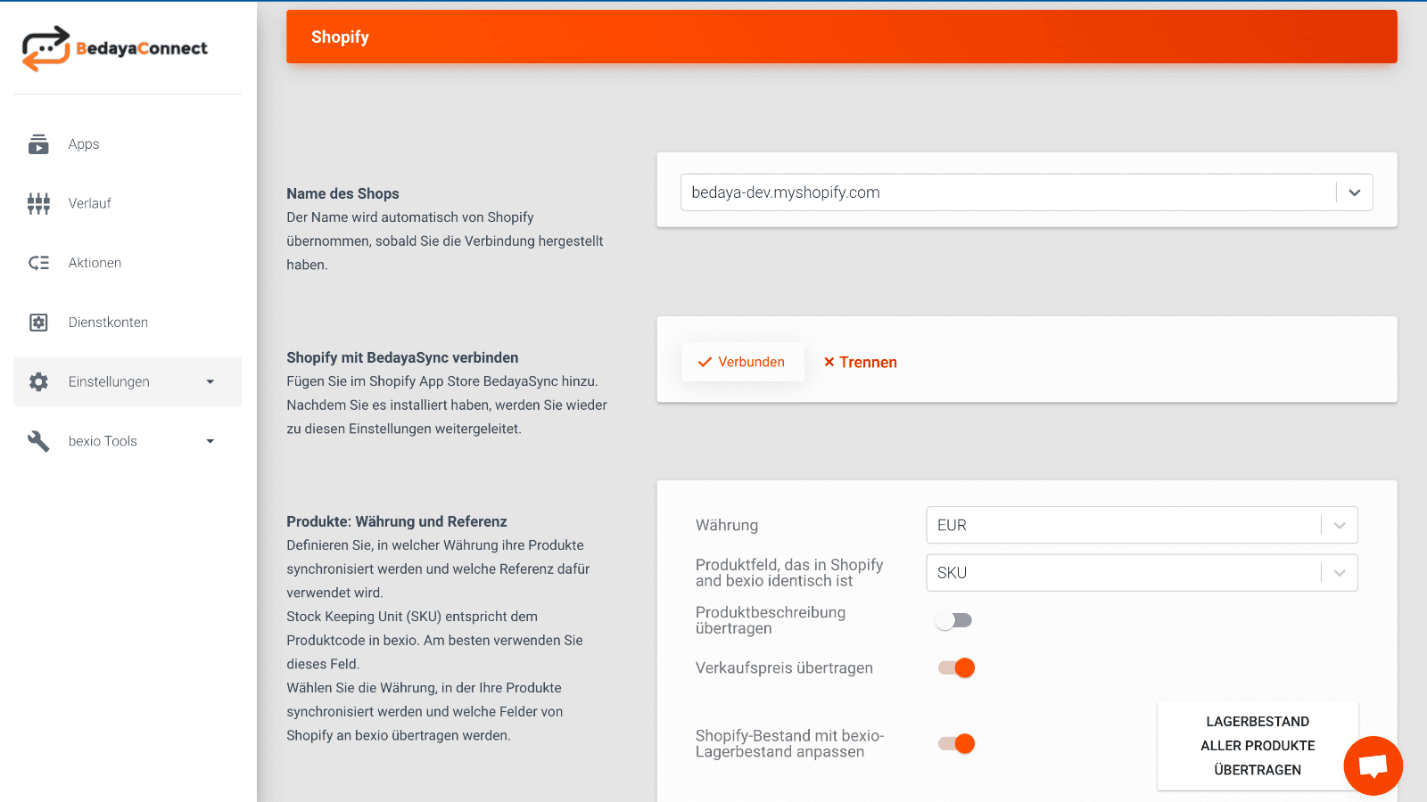Click the Verlauf history icon
The width and height of the screenshot is (1427, 802).
(38, 202)
